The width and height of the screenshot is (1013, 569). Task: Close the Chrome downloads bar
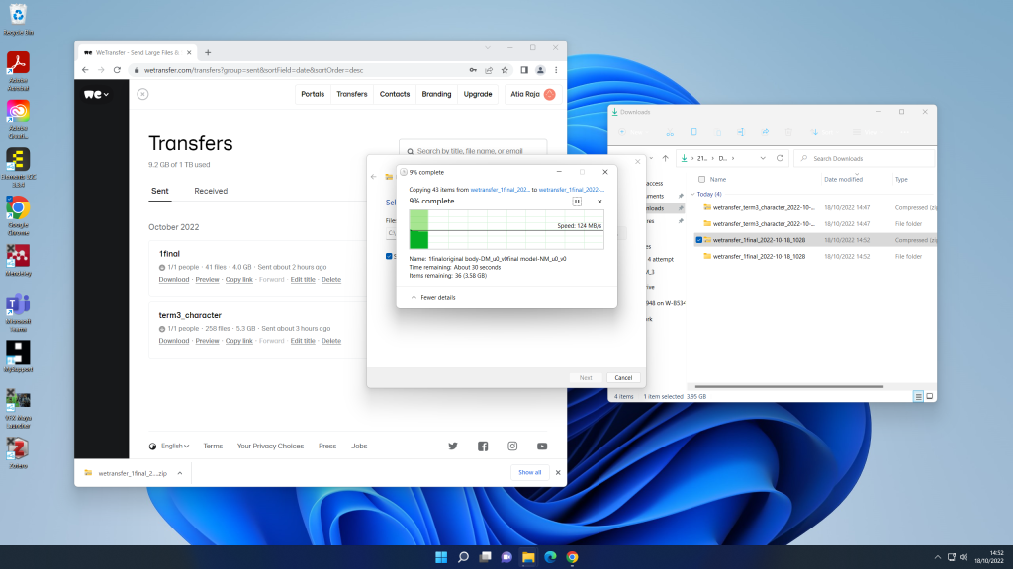click(558, 473)
